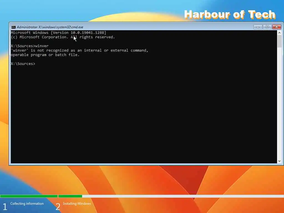Image resolution: width=284 pixels, height=213 pixels.
Task: Click the cmd.exe icon in the title bar
Action: [x=13, y=27]
